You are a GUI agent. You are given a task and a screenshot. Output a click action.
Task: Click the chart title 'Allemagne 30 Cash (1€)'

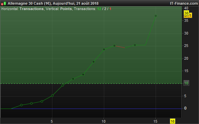click(x=30, y=3)
